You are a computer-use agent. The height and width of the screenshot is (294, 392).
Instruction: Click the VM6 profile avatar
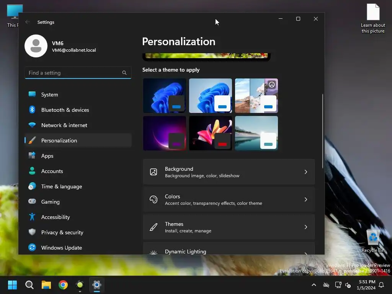point(36,46)
